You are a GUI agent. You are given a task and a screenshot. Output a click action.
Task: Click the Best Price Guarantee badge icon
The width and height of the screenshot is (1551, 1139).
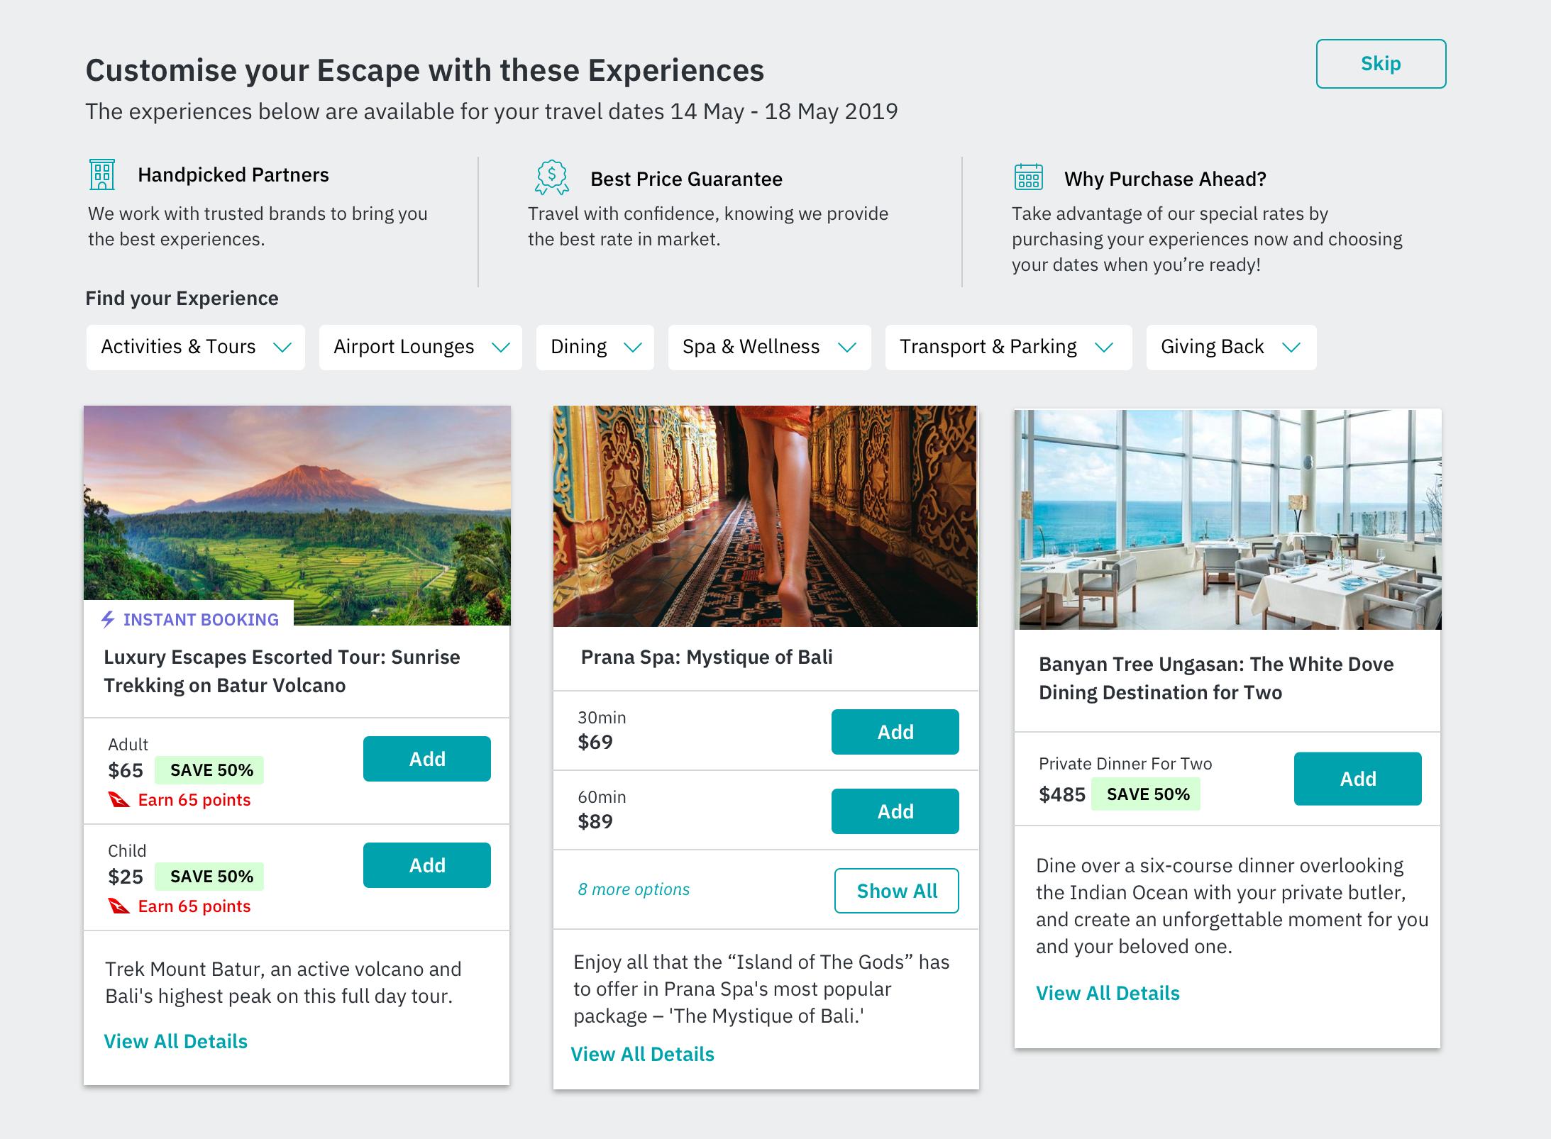pos(551,177)
